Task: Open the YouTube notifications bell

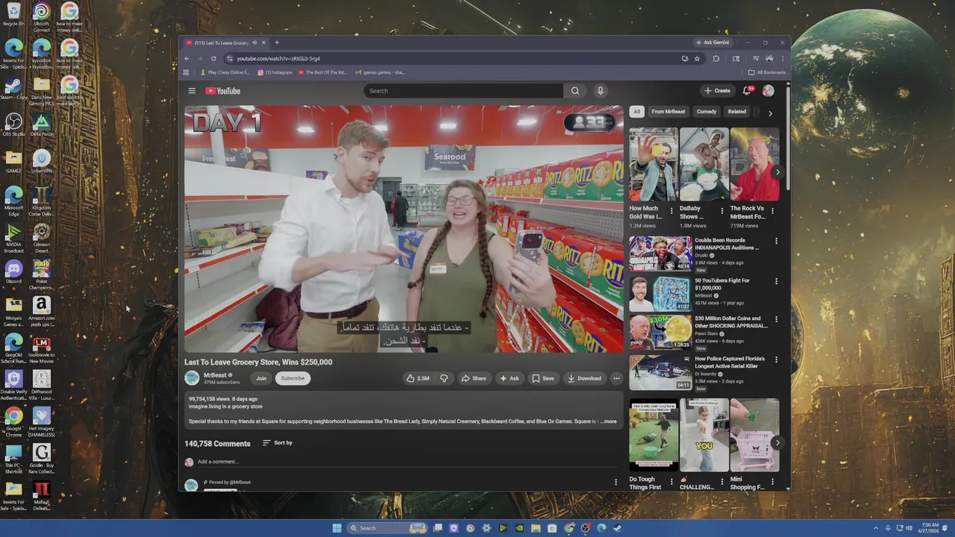Action: click(x=747, y=91)
